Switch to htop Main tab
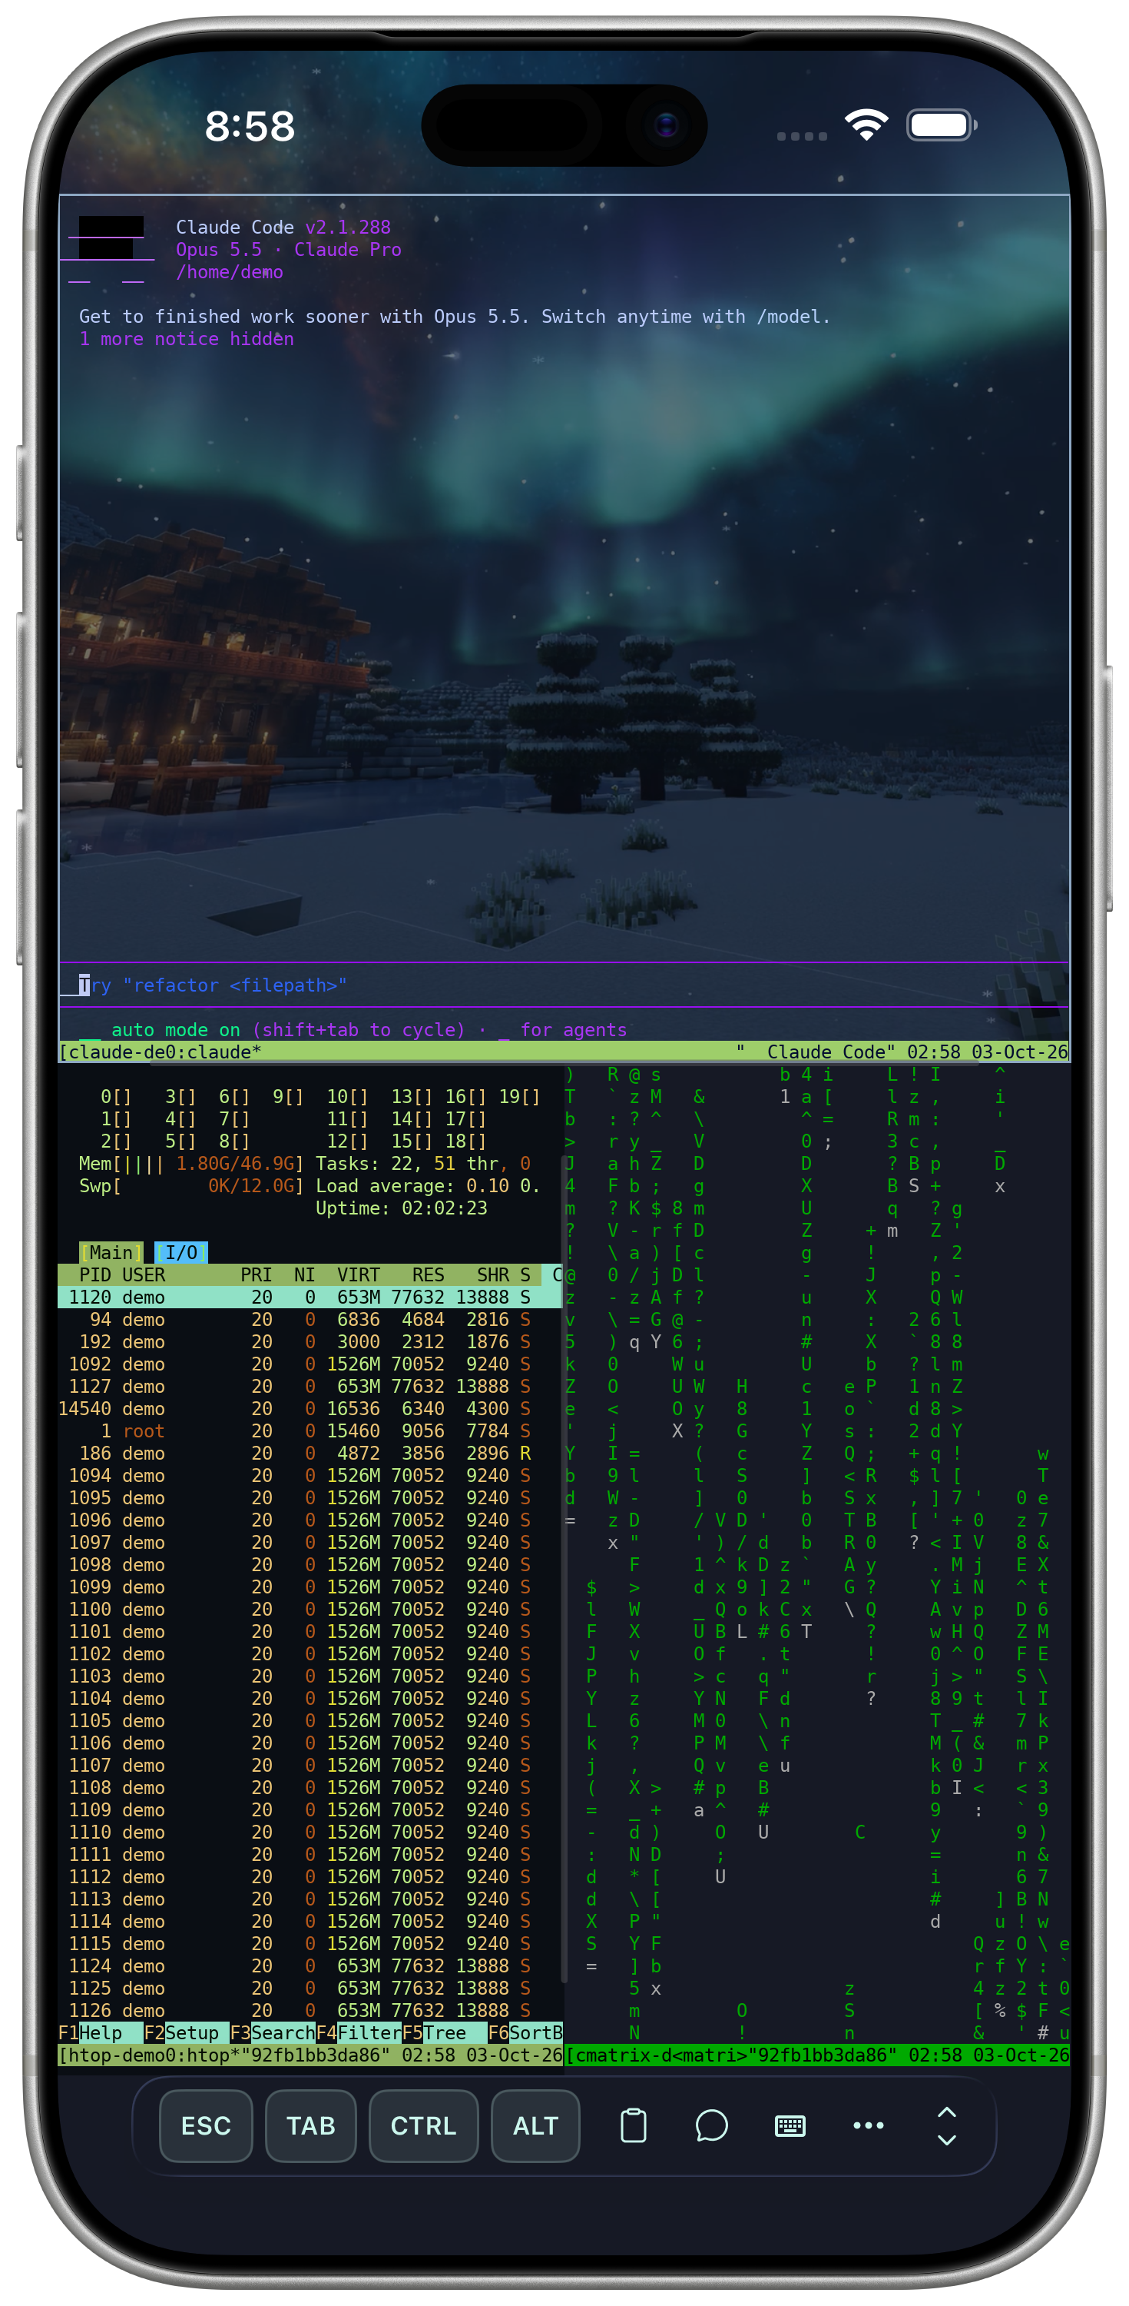 click(111, 1252)
